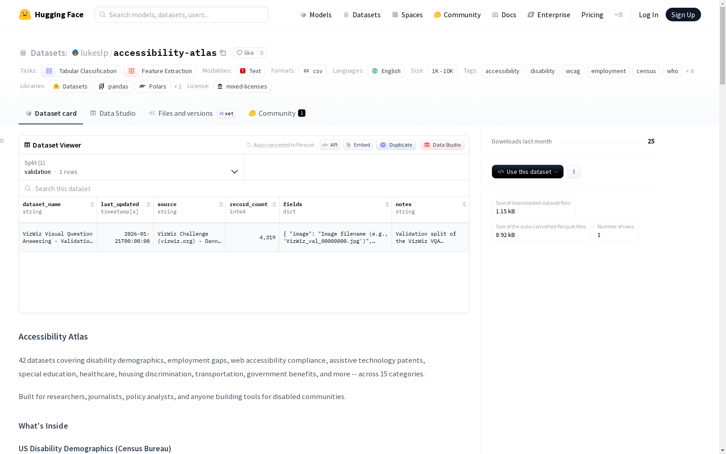The image size is (726, 454).
Task: Click the Log In link
Action: tap(648, 15)
